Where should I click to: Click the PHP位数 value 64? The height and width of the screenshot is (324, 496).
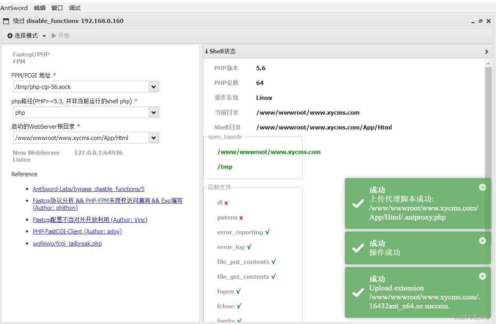[x=260, y=83]
